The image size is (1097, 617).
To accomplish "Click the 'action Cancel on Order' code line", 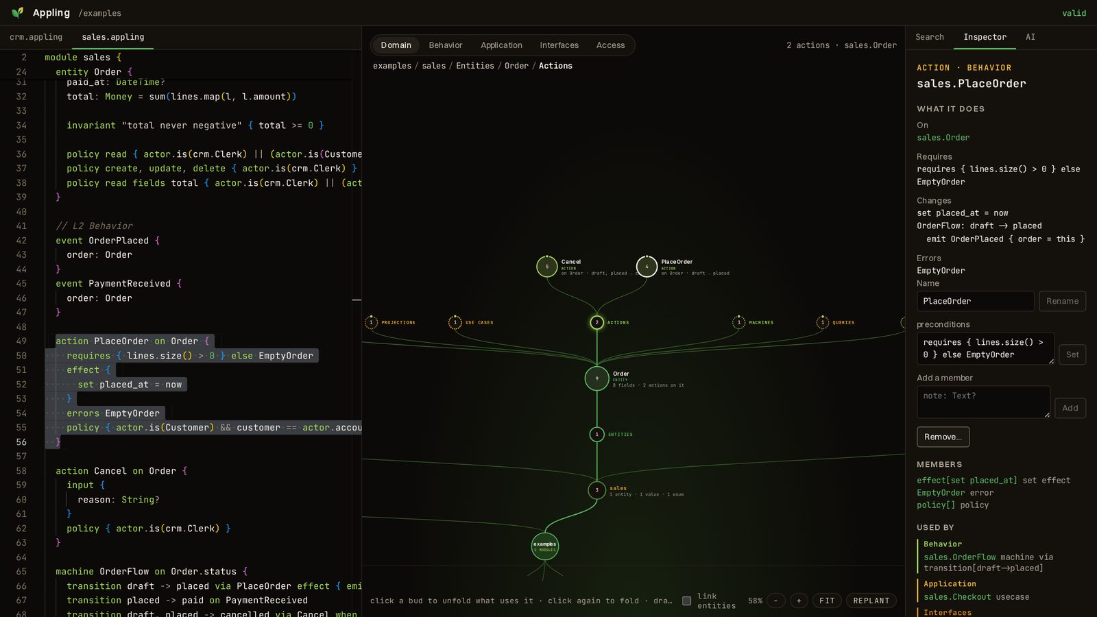I will pyautogui.click(x=121, y=471).
